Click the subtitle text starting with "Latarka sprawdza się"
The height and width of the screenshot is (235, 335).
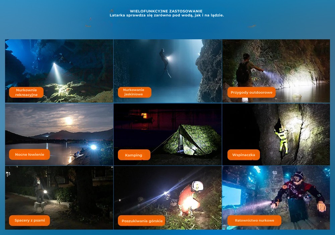[x=166, y=15]
